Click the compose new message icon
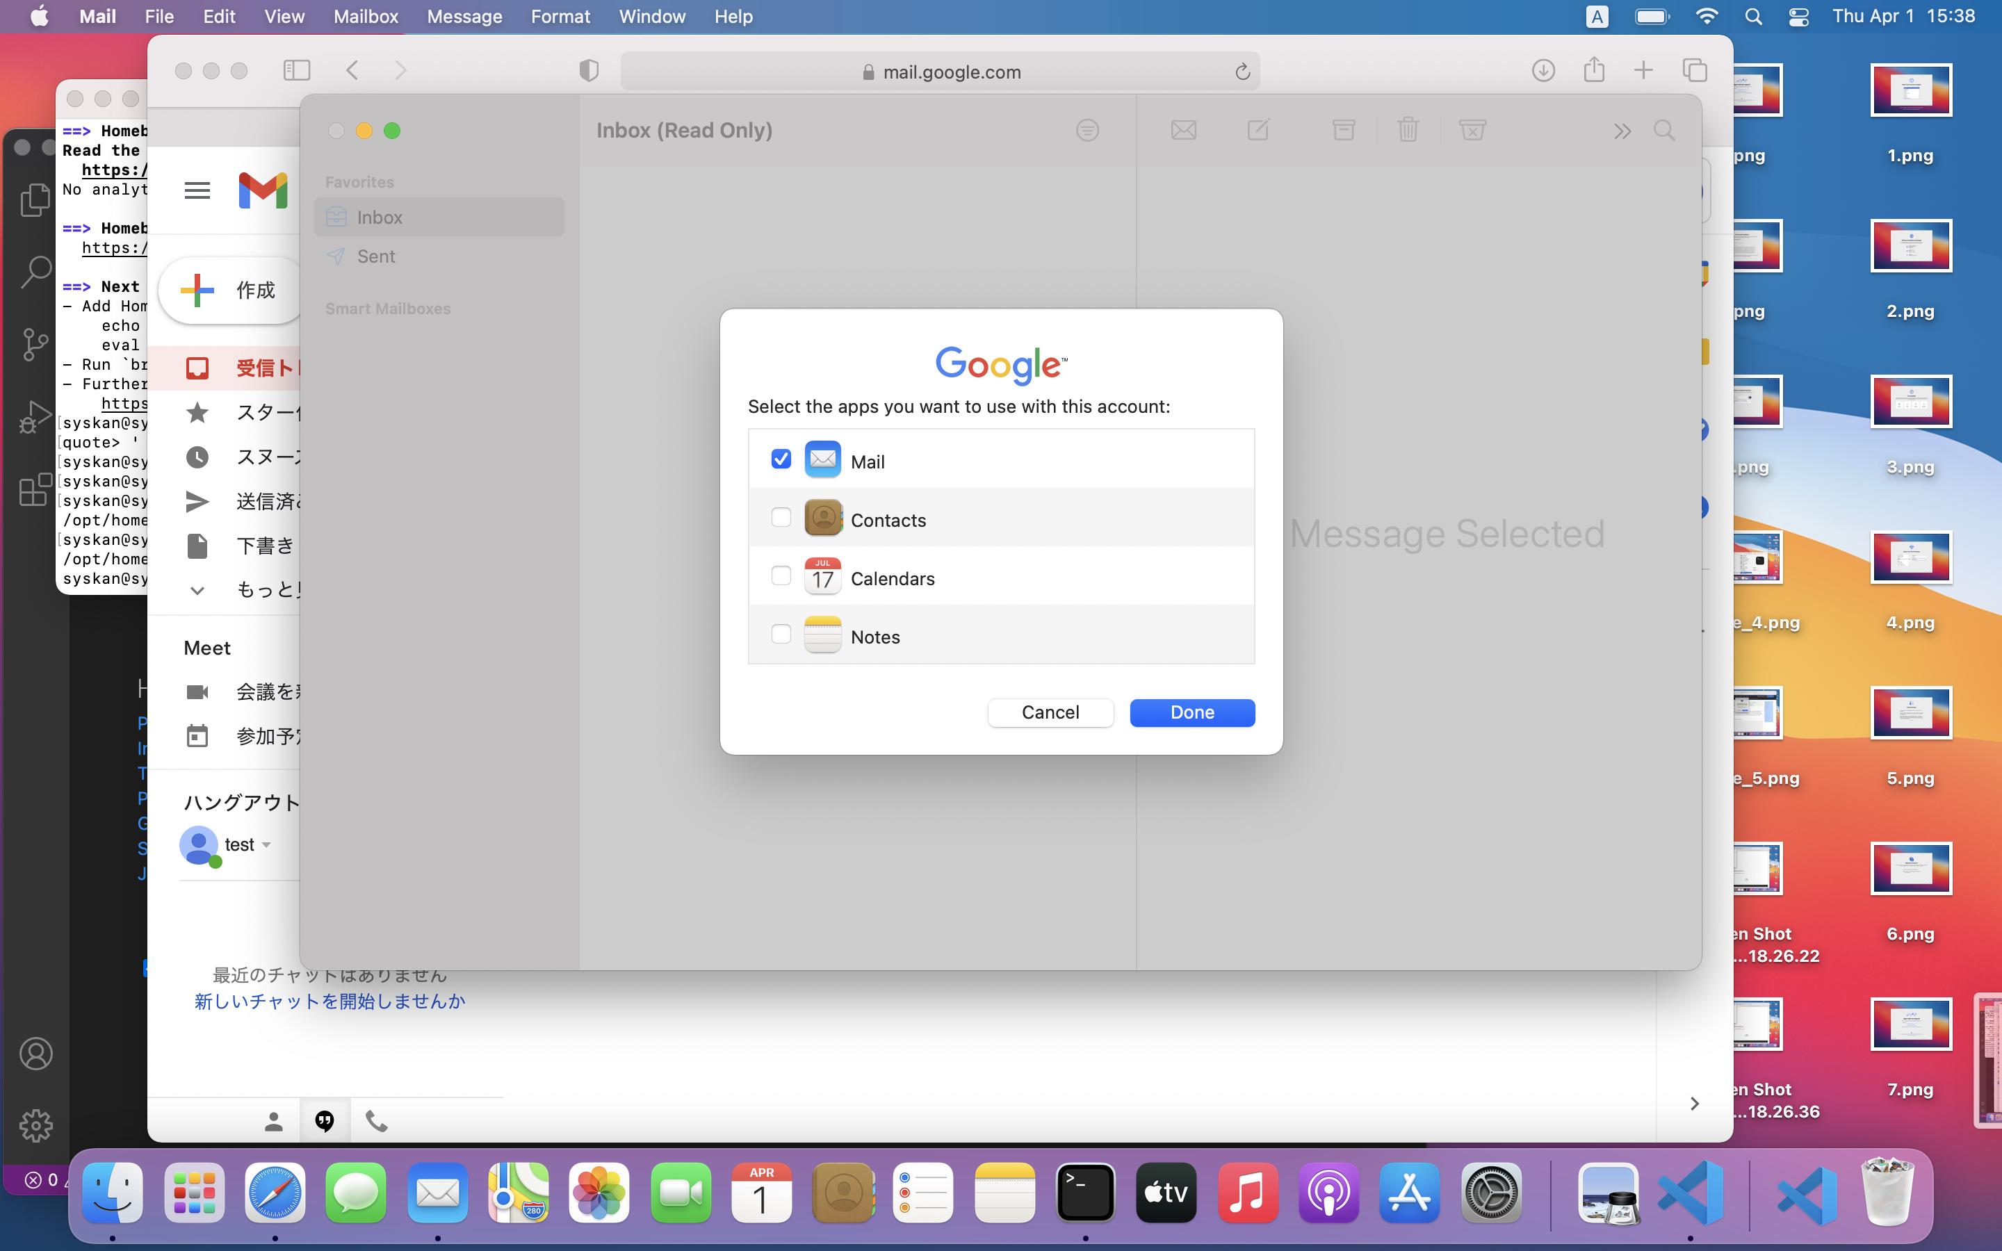This screenshot has height=1251, width=2002. pos(1258,130)
